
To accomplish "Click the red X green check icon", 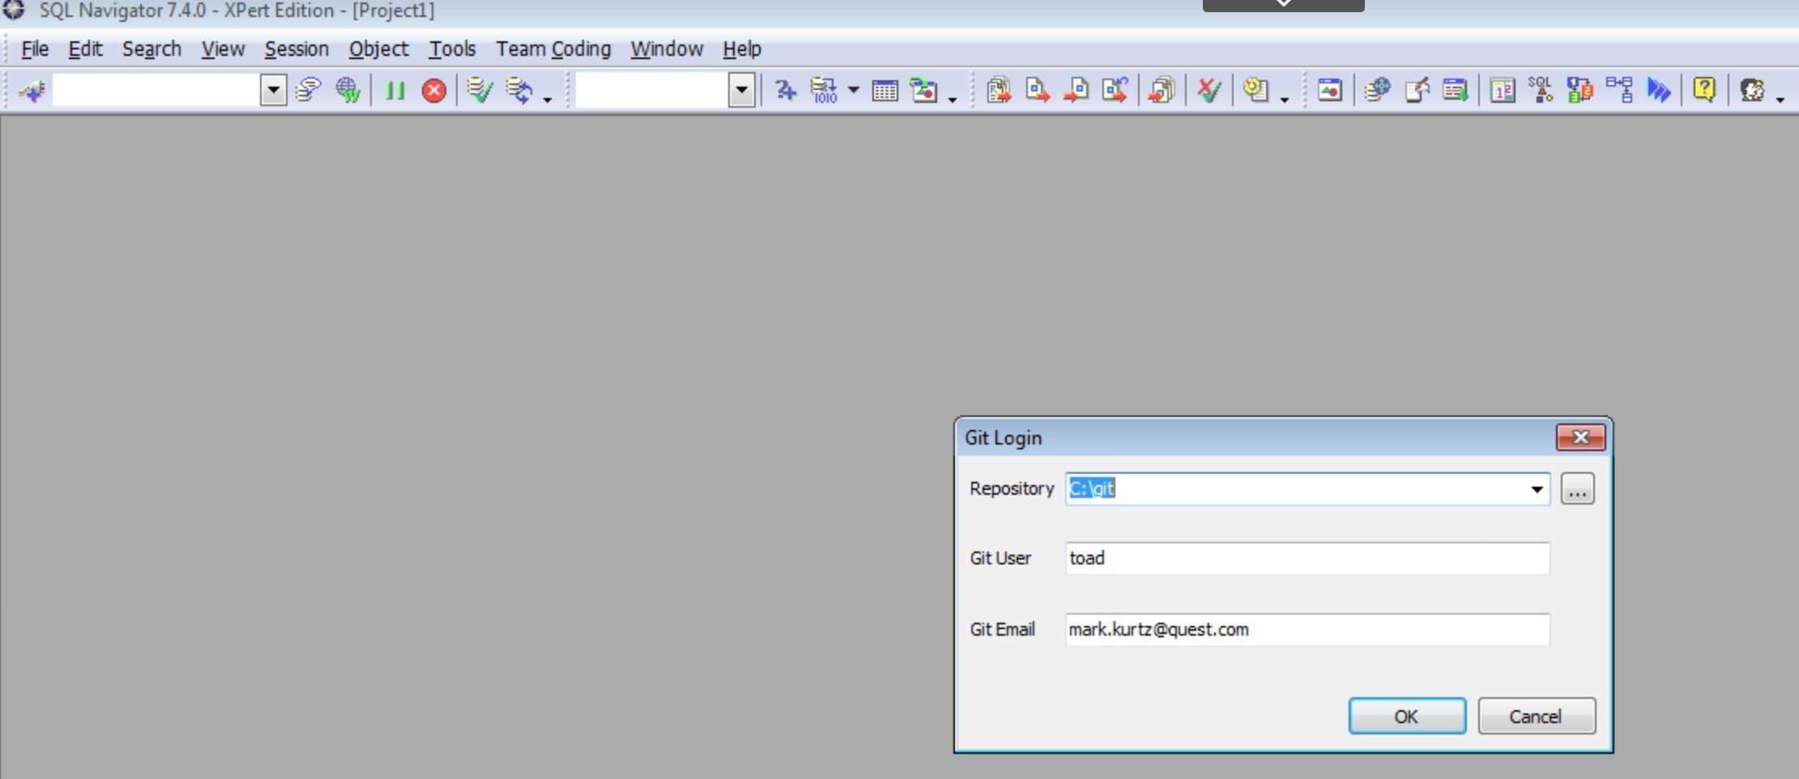I will (1209, 90).
